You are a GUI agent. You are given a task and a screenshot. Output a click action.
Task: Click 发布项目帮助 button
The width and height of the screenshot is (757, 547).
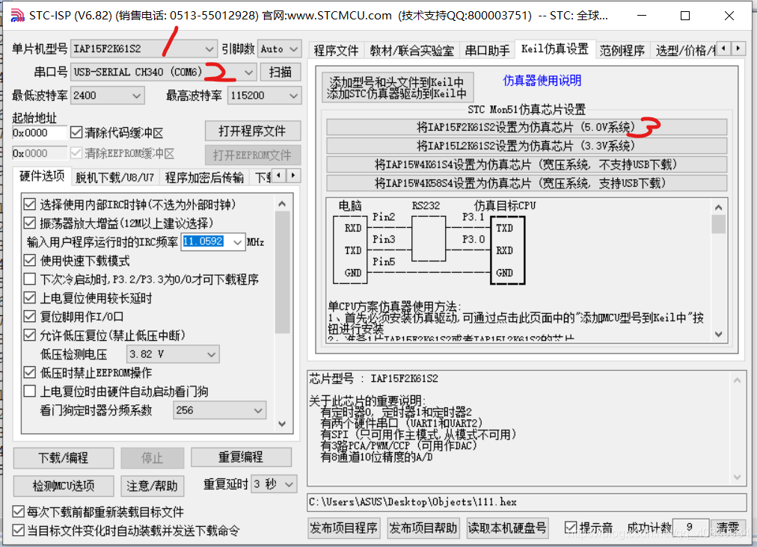[423, 528]
